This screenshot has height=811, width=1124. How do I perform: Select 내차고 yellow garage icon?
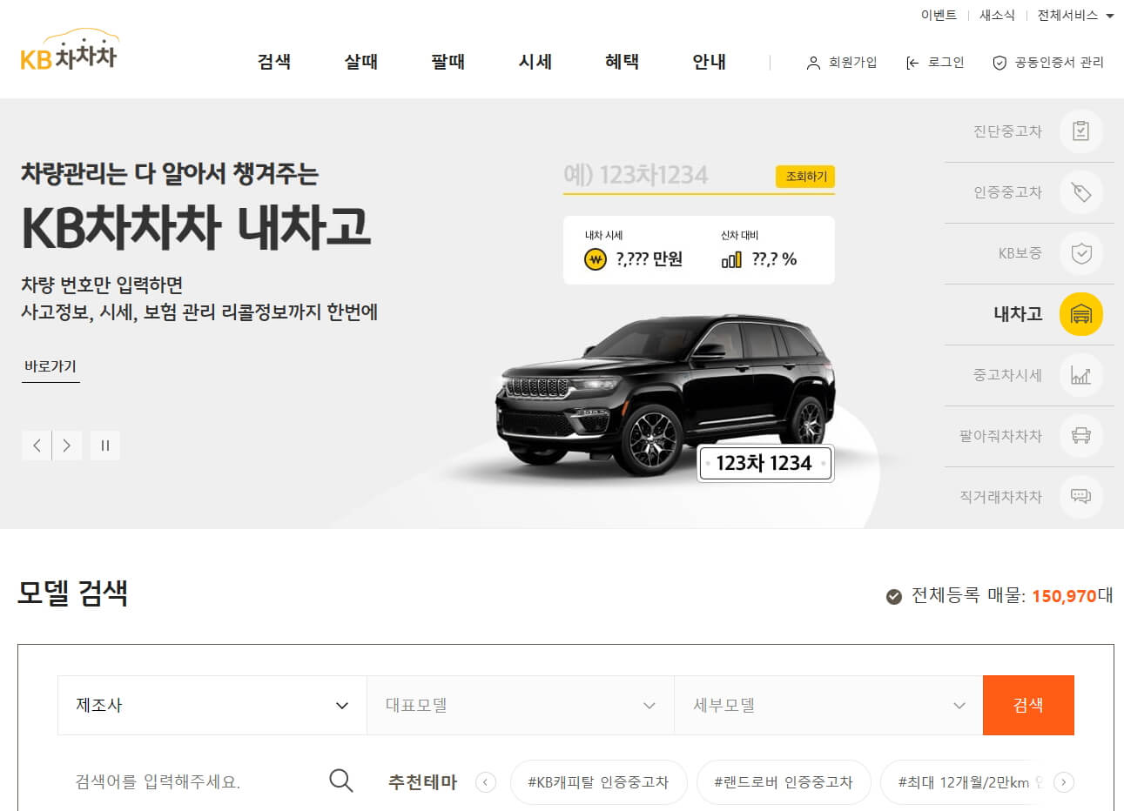[x=1080, y=314]
